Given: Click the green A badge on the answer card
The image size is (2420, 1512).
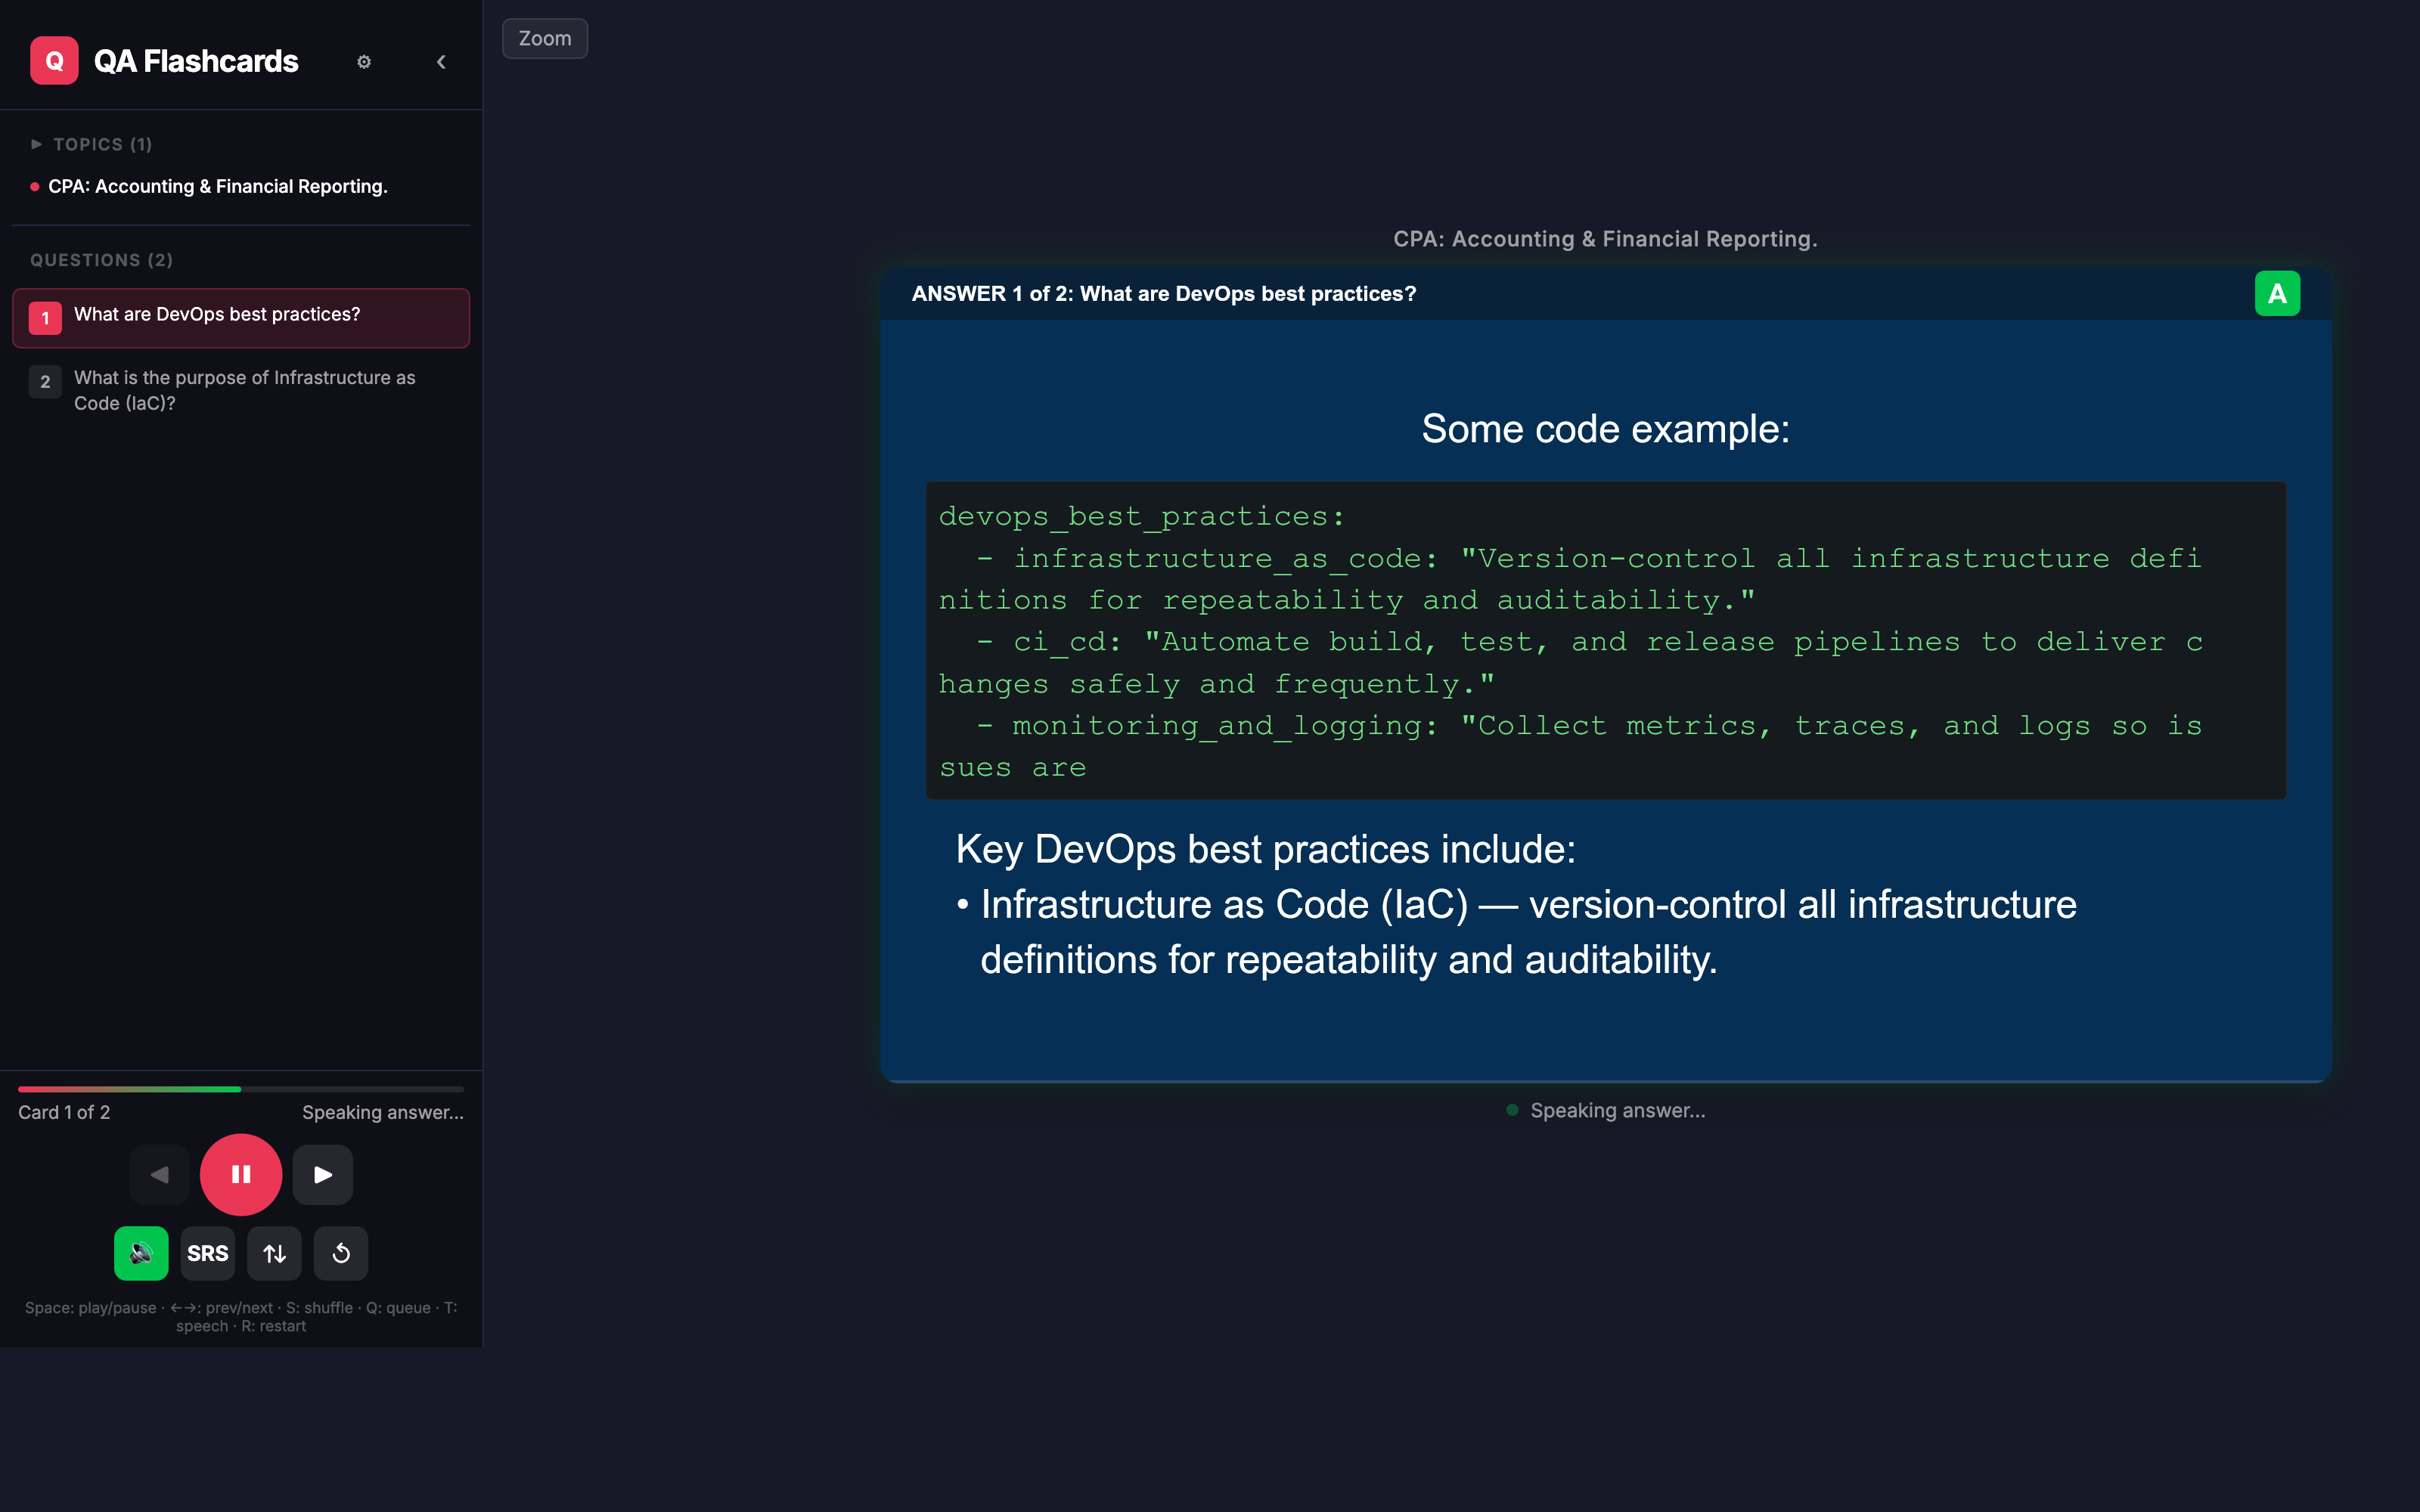Looking at the screenshot, I should click(2277, 292).
